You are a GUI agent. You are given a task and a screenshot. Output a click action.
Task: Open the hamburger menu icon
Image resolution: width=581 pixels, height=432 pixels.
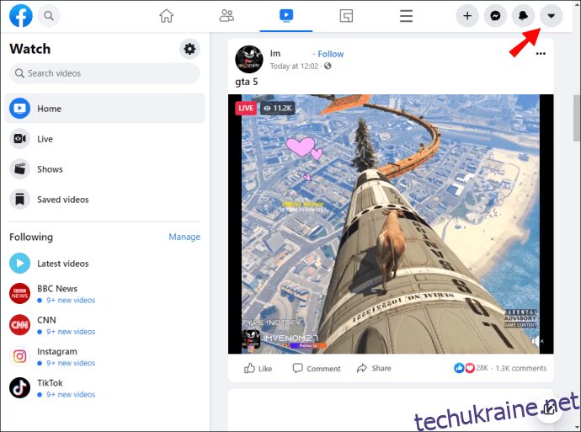(406, 16)
